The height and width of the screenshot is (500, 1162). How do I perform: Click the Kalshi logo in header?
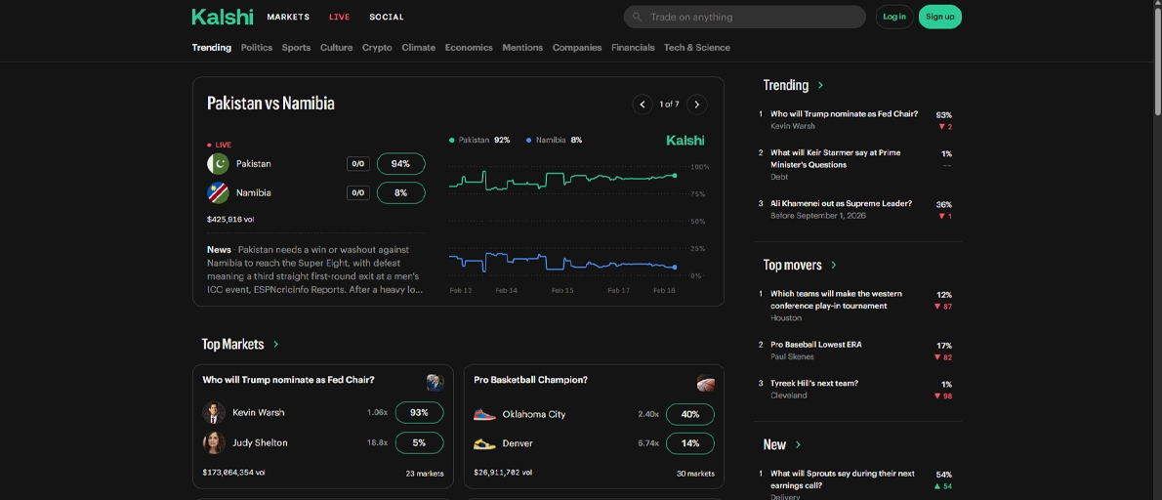223,17
